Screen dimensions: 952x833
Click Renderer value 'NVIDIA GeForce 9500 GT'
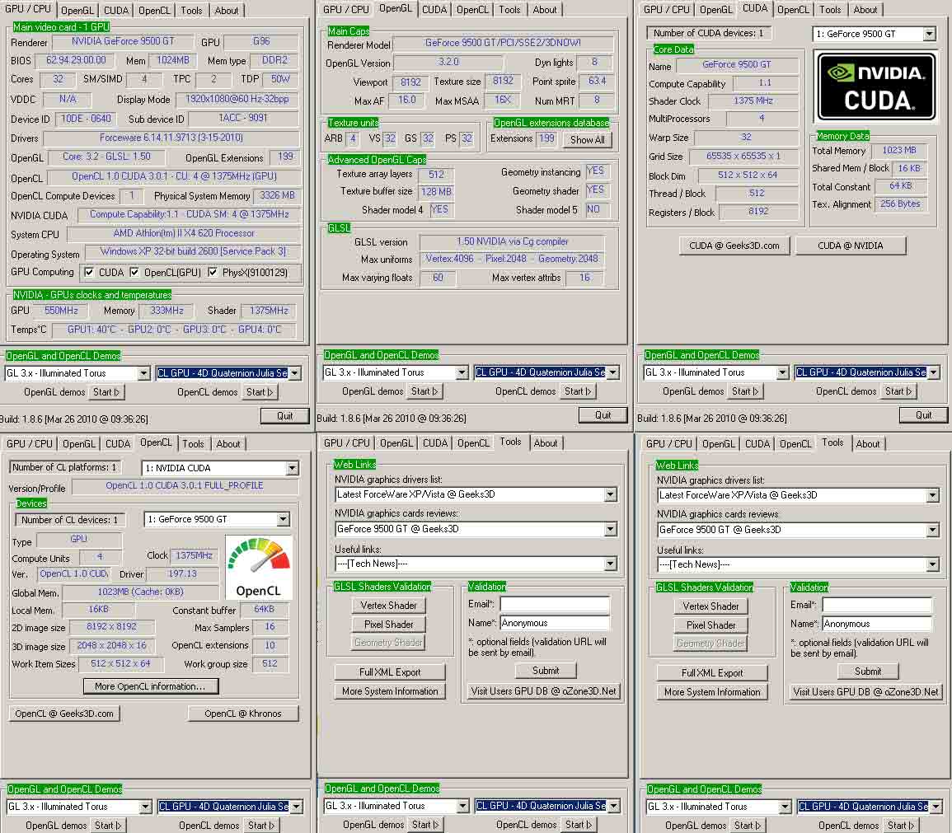point(123,42)
